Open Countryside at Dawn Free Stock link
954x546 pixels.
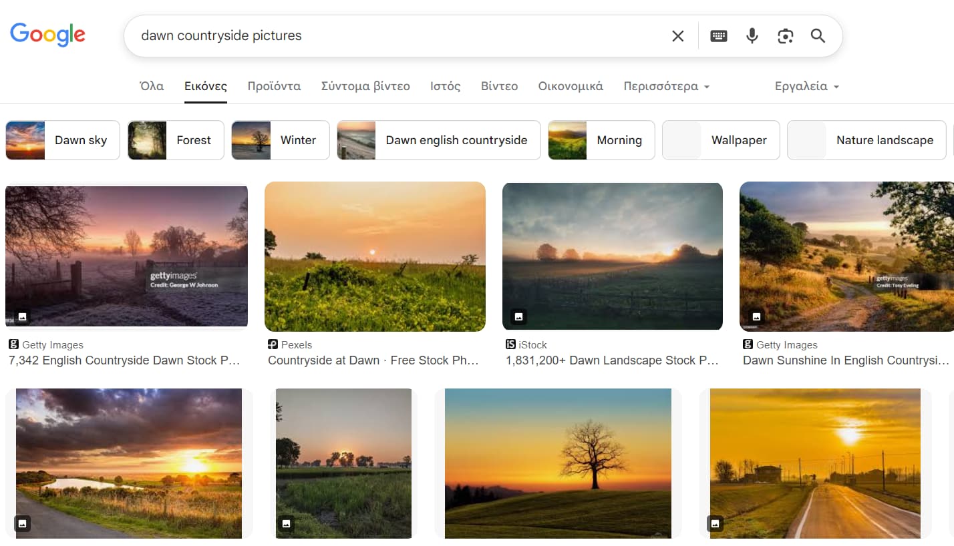[x=373, y=360]
